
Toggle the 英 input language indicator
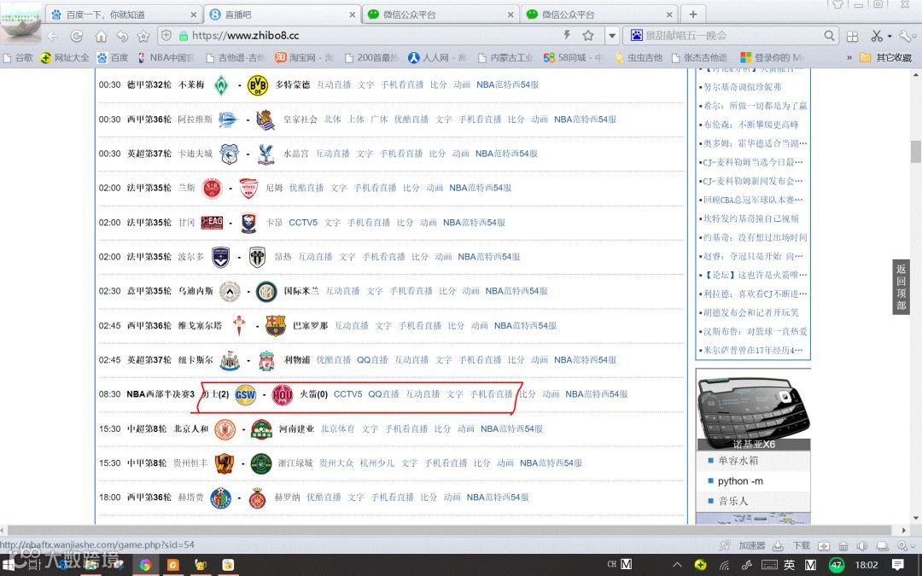[789, 565]
